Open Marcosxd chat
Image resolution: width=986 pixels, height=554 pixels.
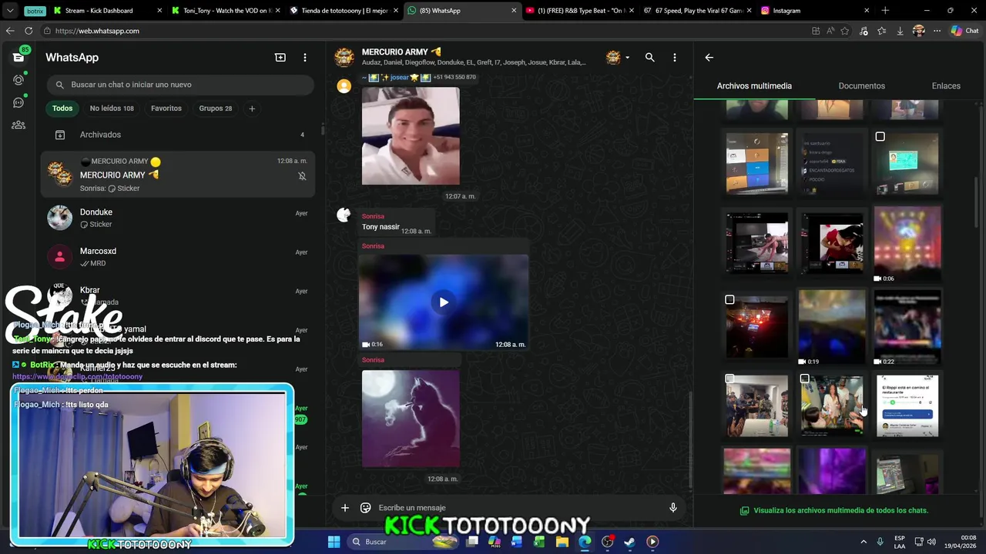click(179, 257)
